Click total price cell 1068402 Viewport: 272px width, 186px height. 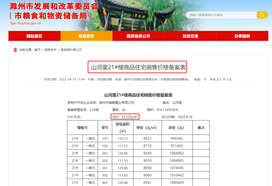(177, 153)
